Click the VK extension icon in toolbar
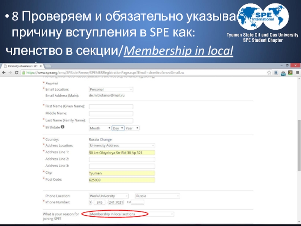Viewport: 301px width, 226px height. [x=276, y=73]
